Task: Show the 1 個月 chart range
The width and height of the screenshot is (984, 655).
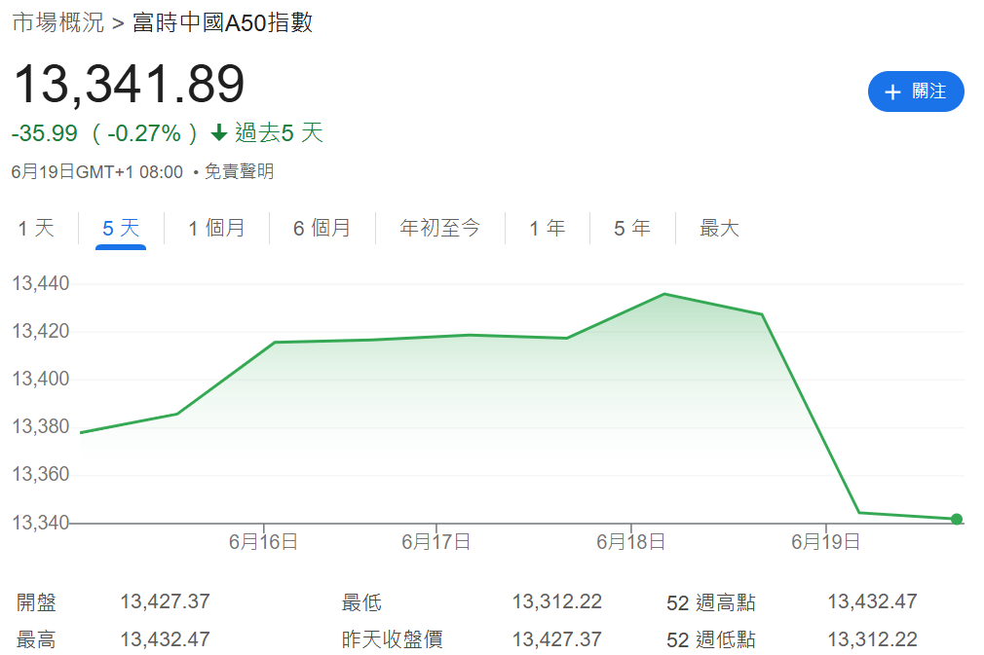Action: point(216,228)
